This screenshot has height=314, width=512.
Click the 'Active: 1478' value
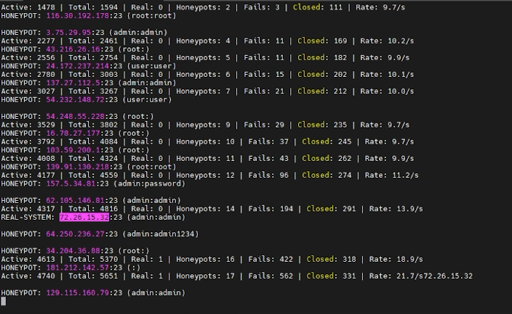coord(28,7)
